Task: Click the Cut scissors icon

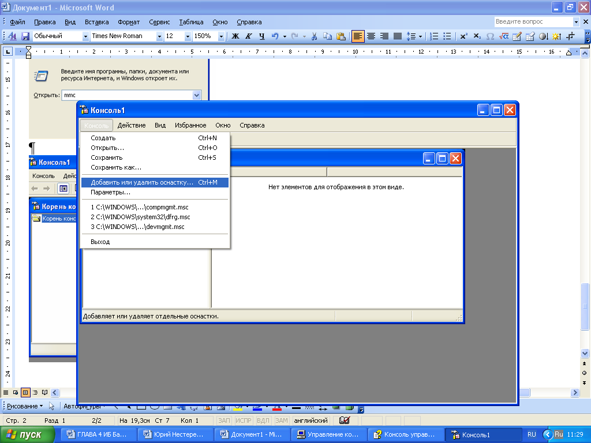Action: 314,36
